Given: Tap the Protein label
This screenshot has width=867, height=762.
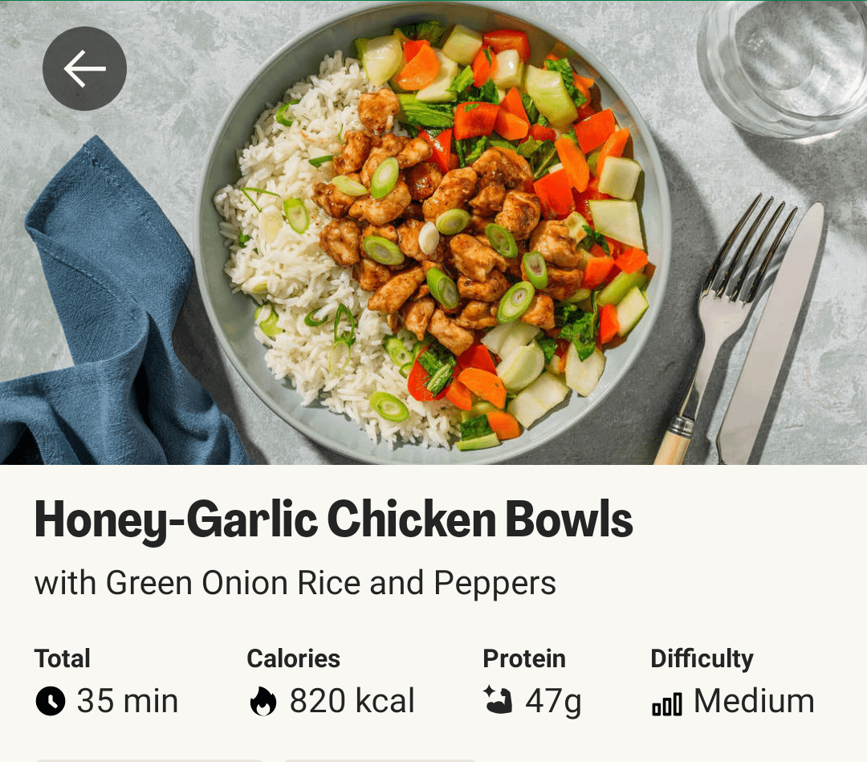Looking at the screenshot, I should [524, 658].
